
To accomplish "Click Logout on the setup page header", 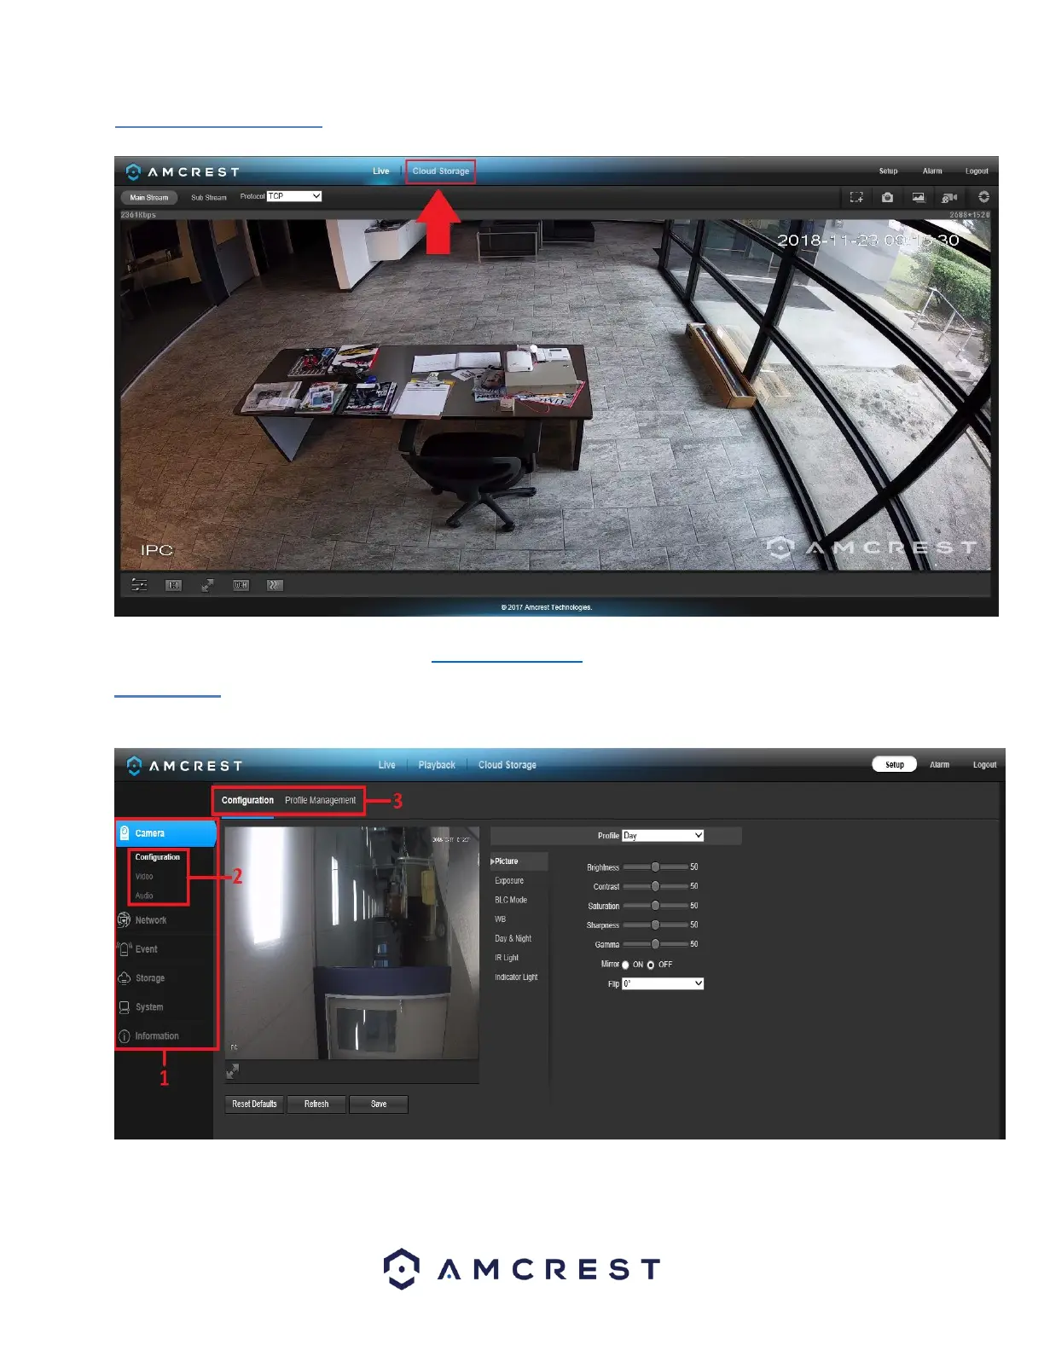I will pos(984,765).
